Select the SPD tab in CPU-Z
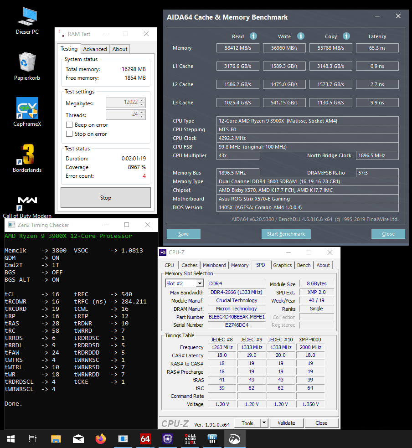Image resolution: width=412 pixels, height=448 pixels. (x=261, y=265)
